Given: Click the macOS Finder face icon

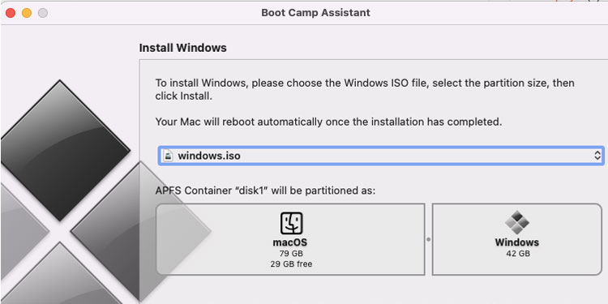Looking at the screenshot, I should pos(291,223).
